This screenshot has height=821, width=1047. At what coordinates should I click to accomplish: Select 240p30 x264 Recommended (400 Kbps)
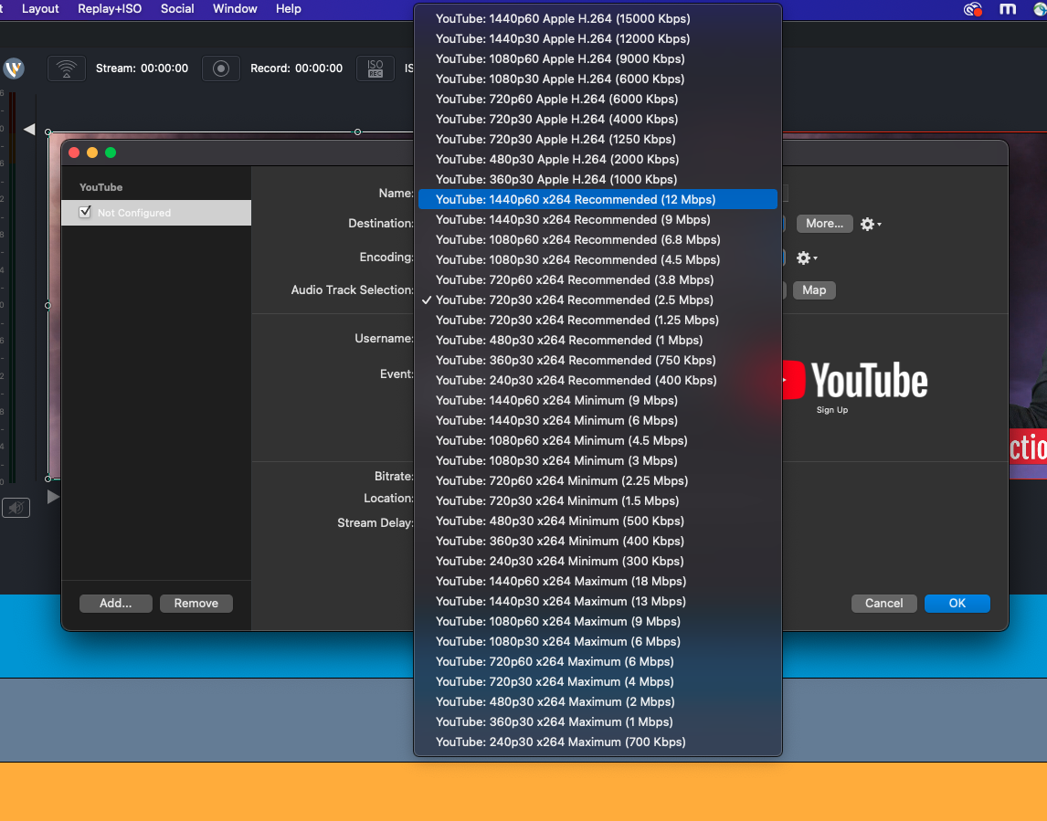pos(598,380)
